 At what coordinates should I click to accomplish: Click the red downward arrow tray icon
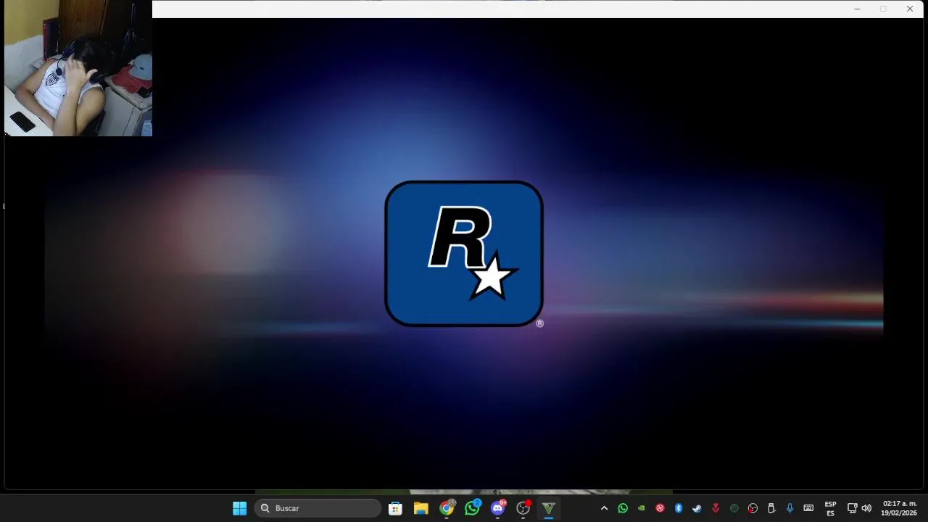716,508
